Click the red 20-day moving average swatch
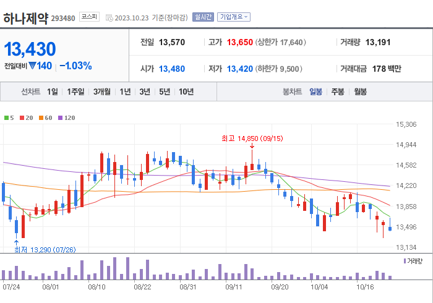This screenshot has width=433, height=303. tap(22, 118)
